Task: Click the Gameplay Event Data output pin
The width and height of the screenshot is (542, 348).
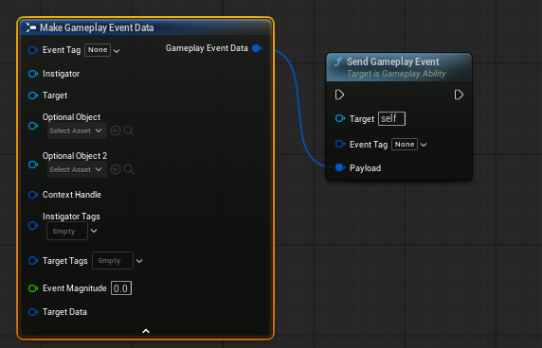Action: (257, 48)
